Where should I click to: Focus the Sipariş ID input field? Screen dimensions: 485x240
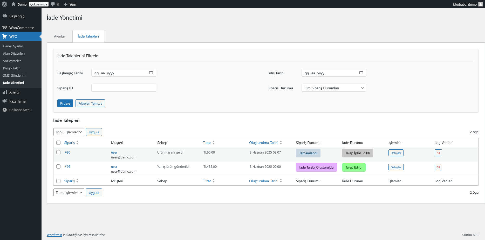(x=124, y=88)
